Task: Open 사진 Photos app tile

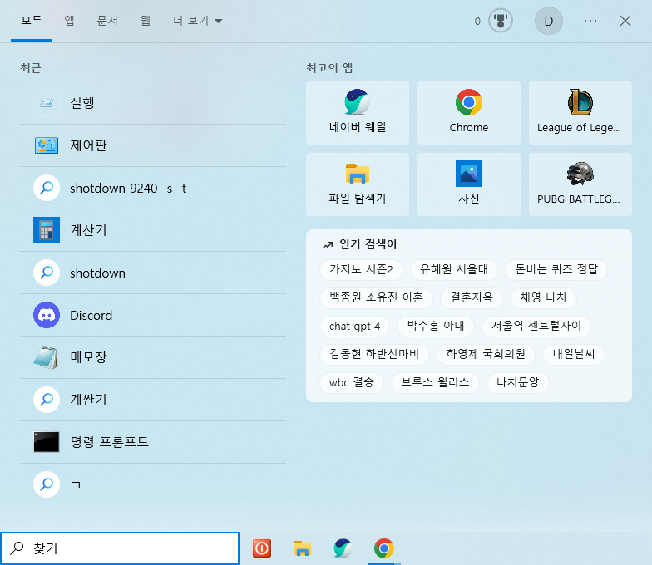Action: [469, 184]
